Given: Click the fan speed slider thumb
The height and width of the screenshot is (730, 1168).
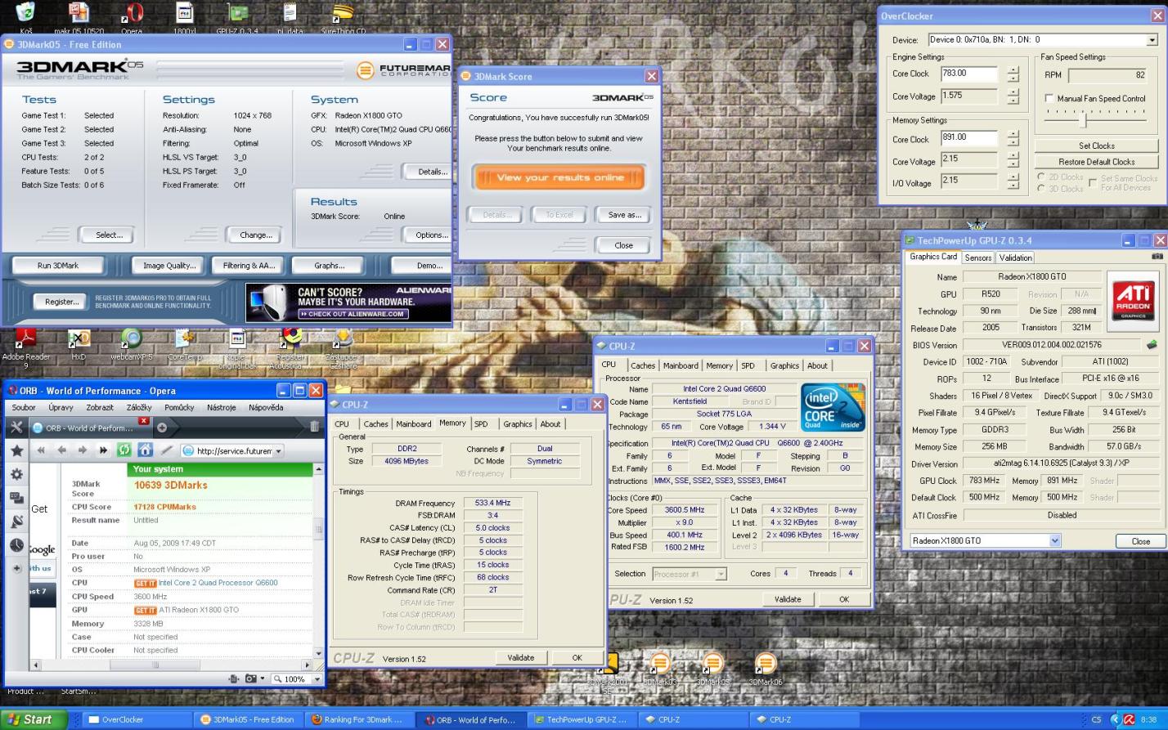Looking at the screenshot, I should pyautogui.click(x=1084, y=119).
